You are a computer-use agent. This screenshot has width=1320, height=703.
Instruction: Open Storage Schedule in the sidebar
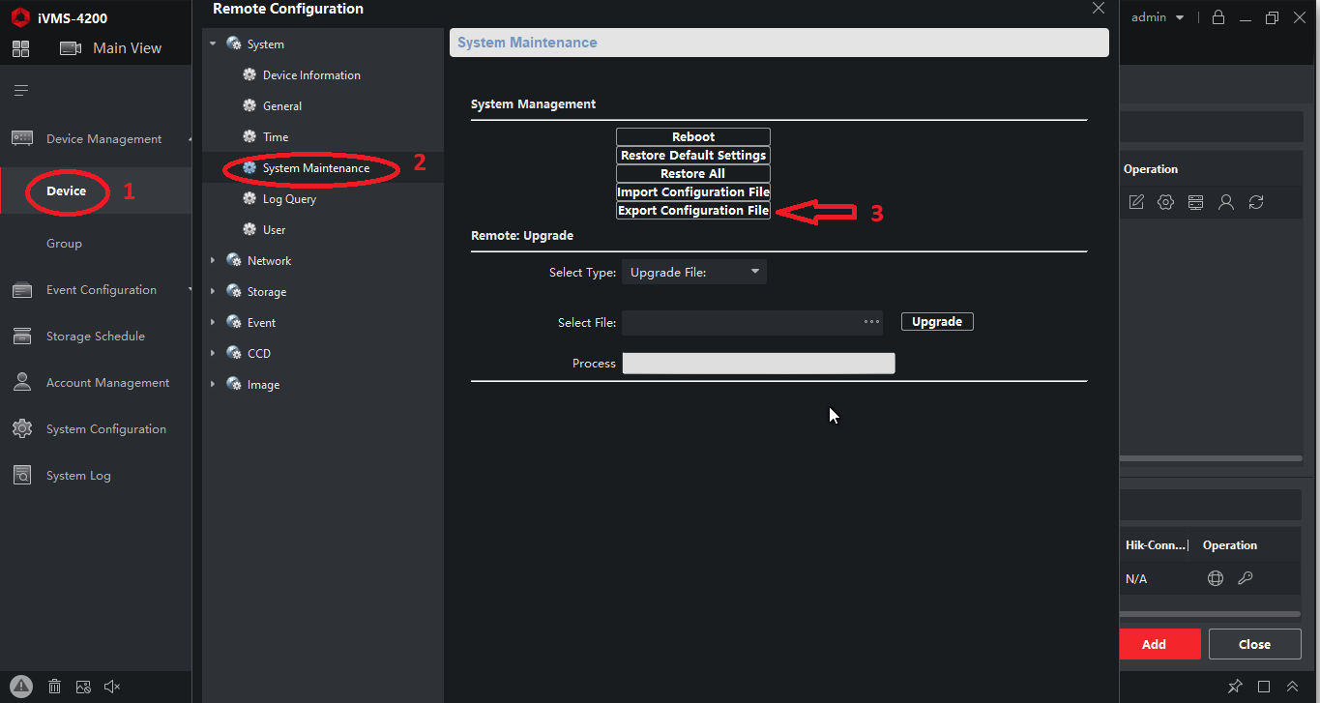click(95, 337)
